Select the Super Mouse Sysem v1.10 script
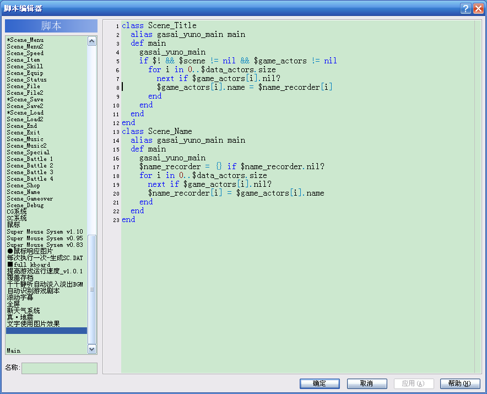 45,232
